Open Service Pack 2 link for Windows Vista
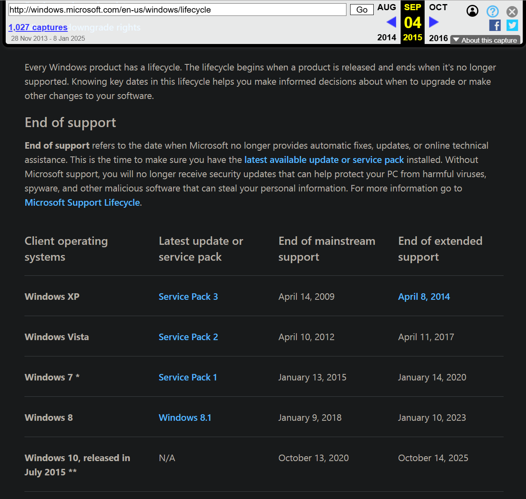Image resolution: width=526 pixels, height=499 pixels. (x=188, y=337)
